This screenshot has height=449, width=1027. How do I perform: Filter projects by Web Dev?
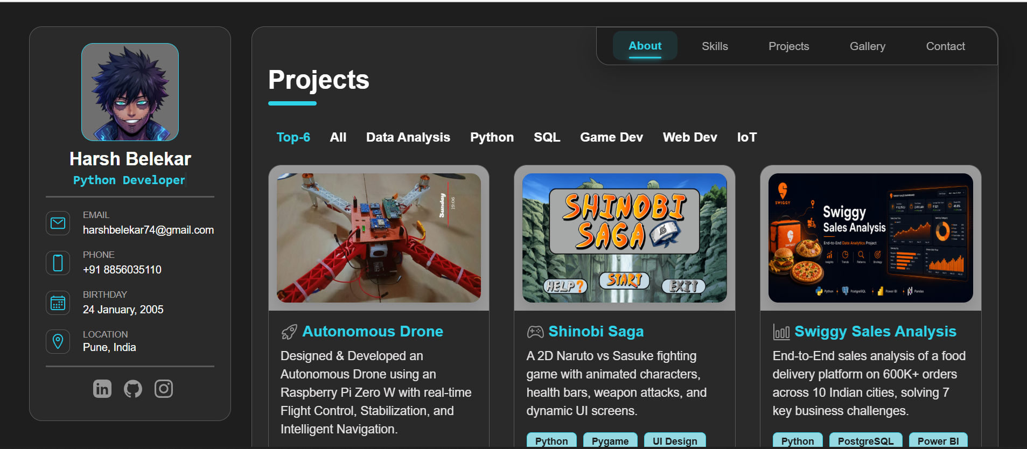690,137
